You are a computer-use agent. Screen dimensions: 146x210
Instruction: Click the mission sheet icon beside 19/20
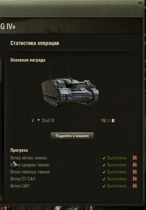(x=113, y=121)
